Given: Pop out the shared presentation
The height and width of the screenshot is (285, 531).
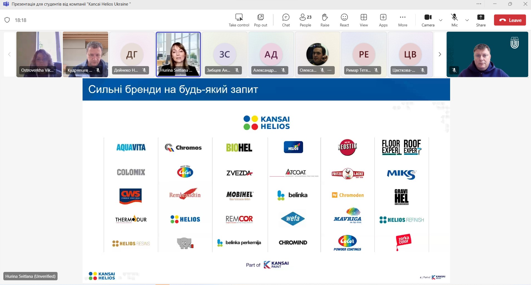Looking at the screenshot, I should [x=260, y=20].
